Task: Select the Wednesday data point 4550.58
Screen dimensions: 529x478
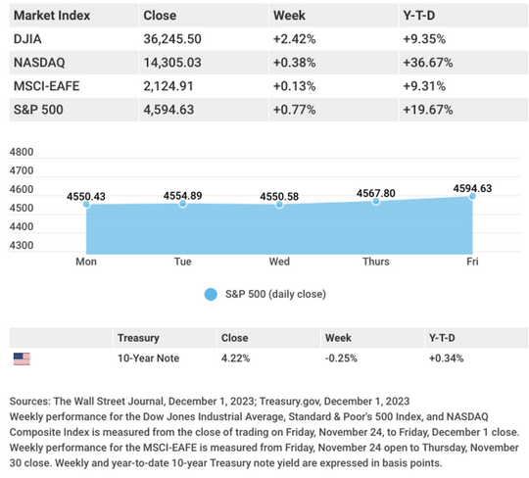Action: point(279,204)
